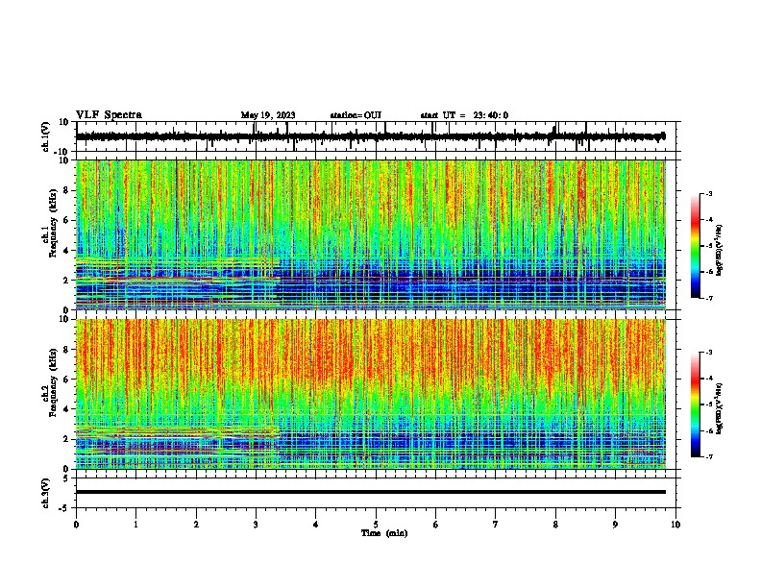
Task: Click the "2" kHz tick on ch.1 frequency axis
Action: coord(67,280)
